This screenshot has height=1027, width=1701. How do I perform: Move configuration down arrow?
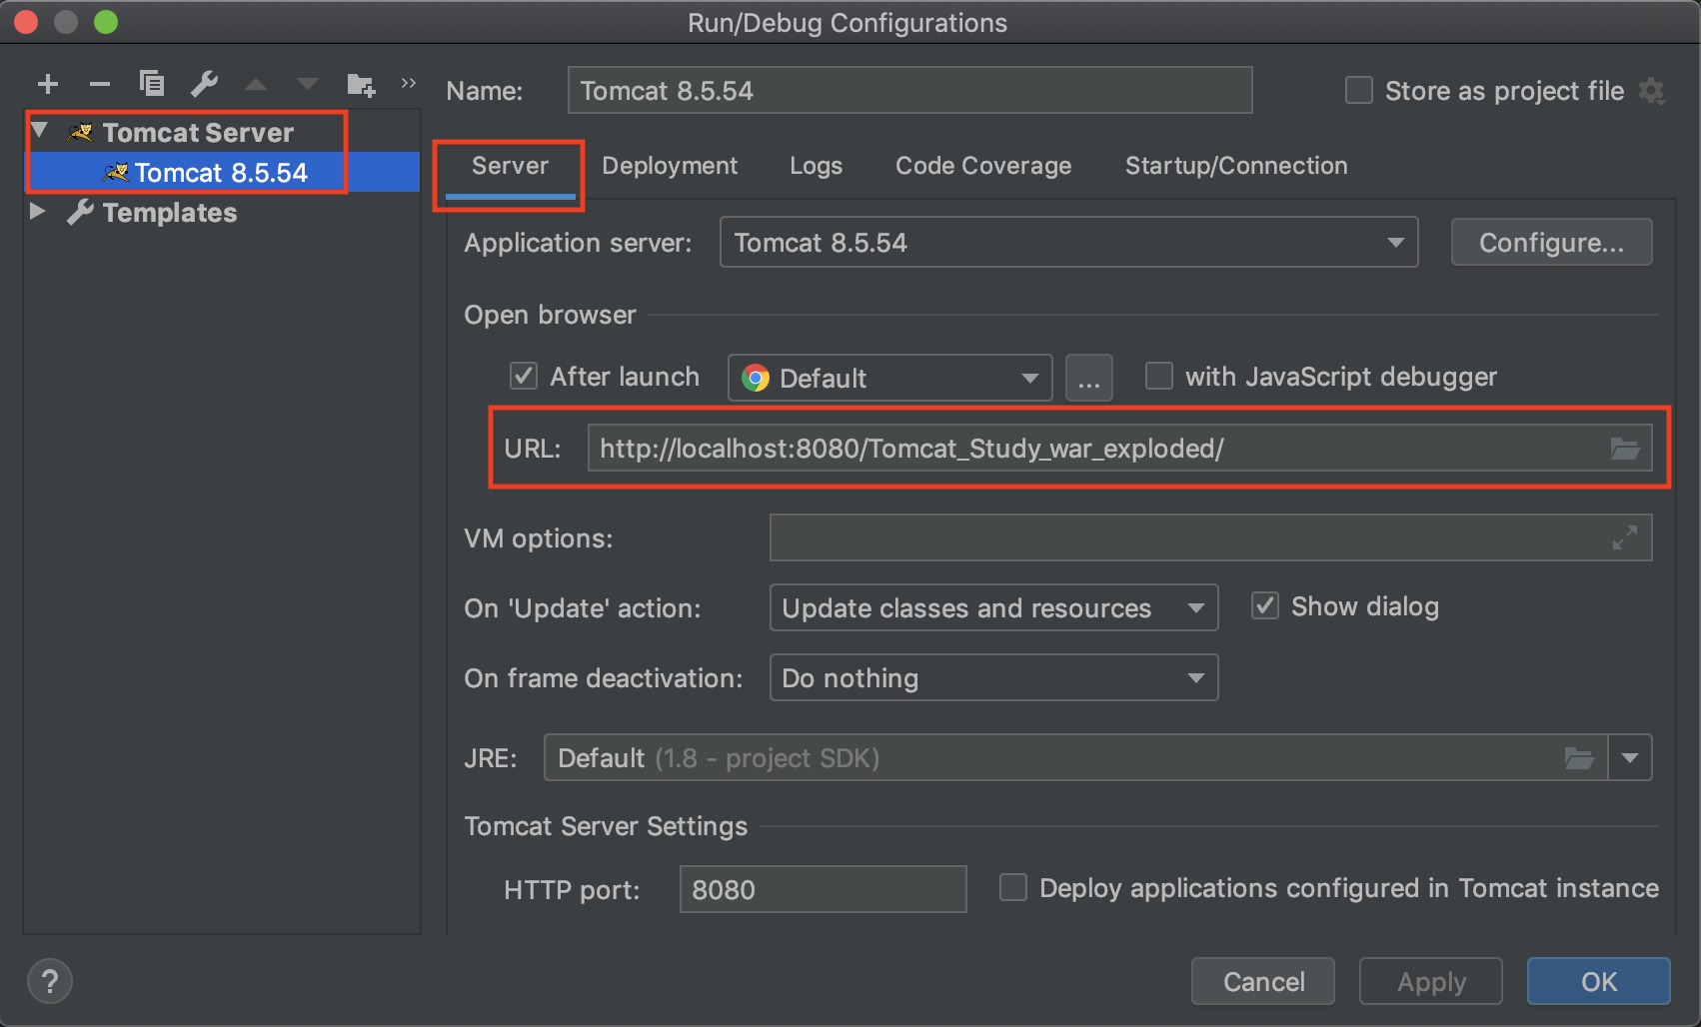click(308, 84)
